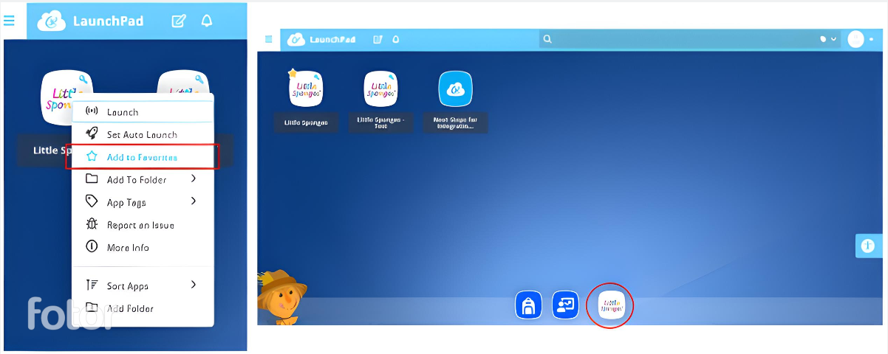Viewport: 888px width, 354px height.
Task: Click the search field in the right header
Action: [680, 39]
